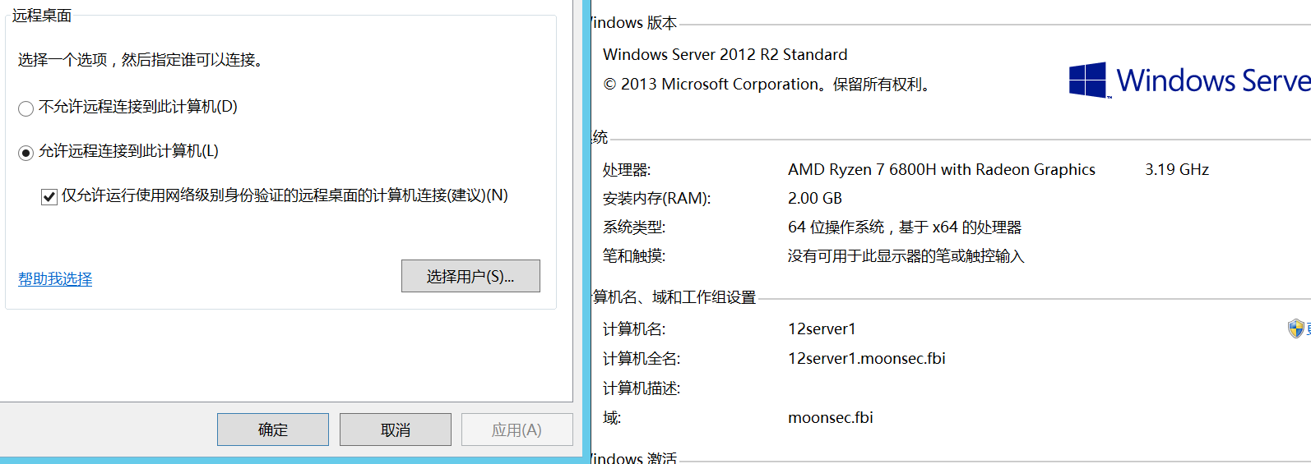Click the domain value moonsec.fbi
The height and width of the screenshot is (464, 1311).
click(x=831, y=417)
